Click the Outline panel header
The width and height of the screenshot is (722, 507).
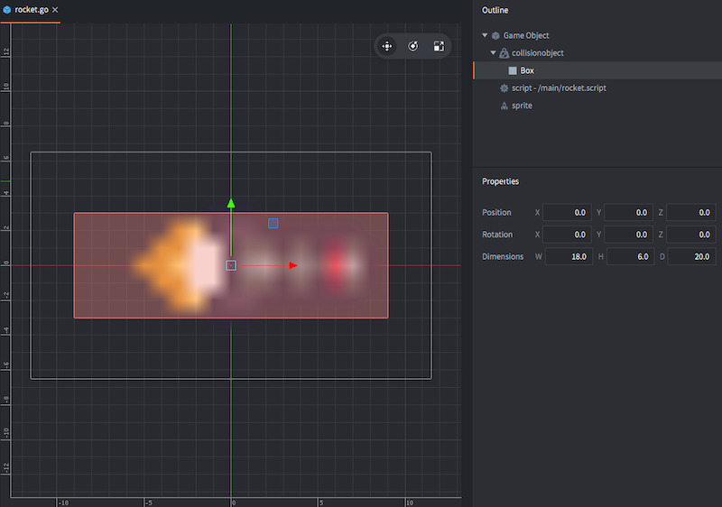495,10
